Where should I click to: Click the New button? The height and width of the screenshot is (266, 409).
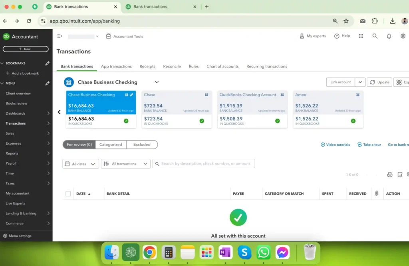coord(26,49)
